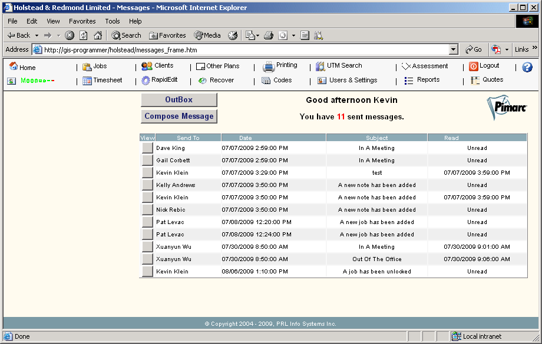
Task: Click the Send To column header
Action: pyautogui.click(x=188, y=138)
